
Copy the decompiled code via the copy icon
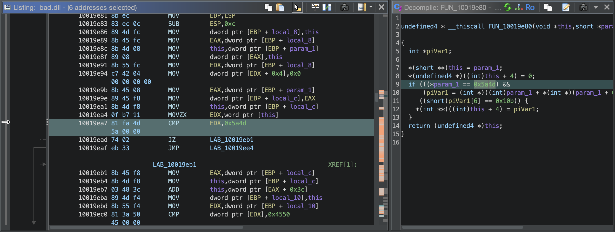(548, 7)
